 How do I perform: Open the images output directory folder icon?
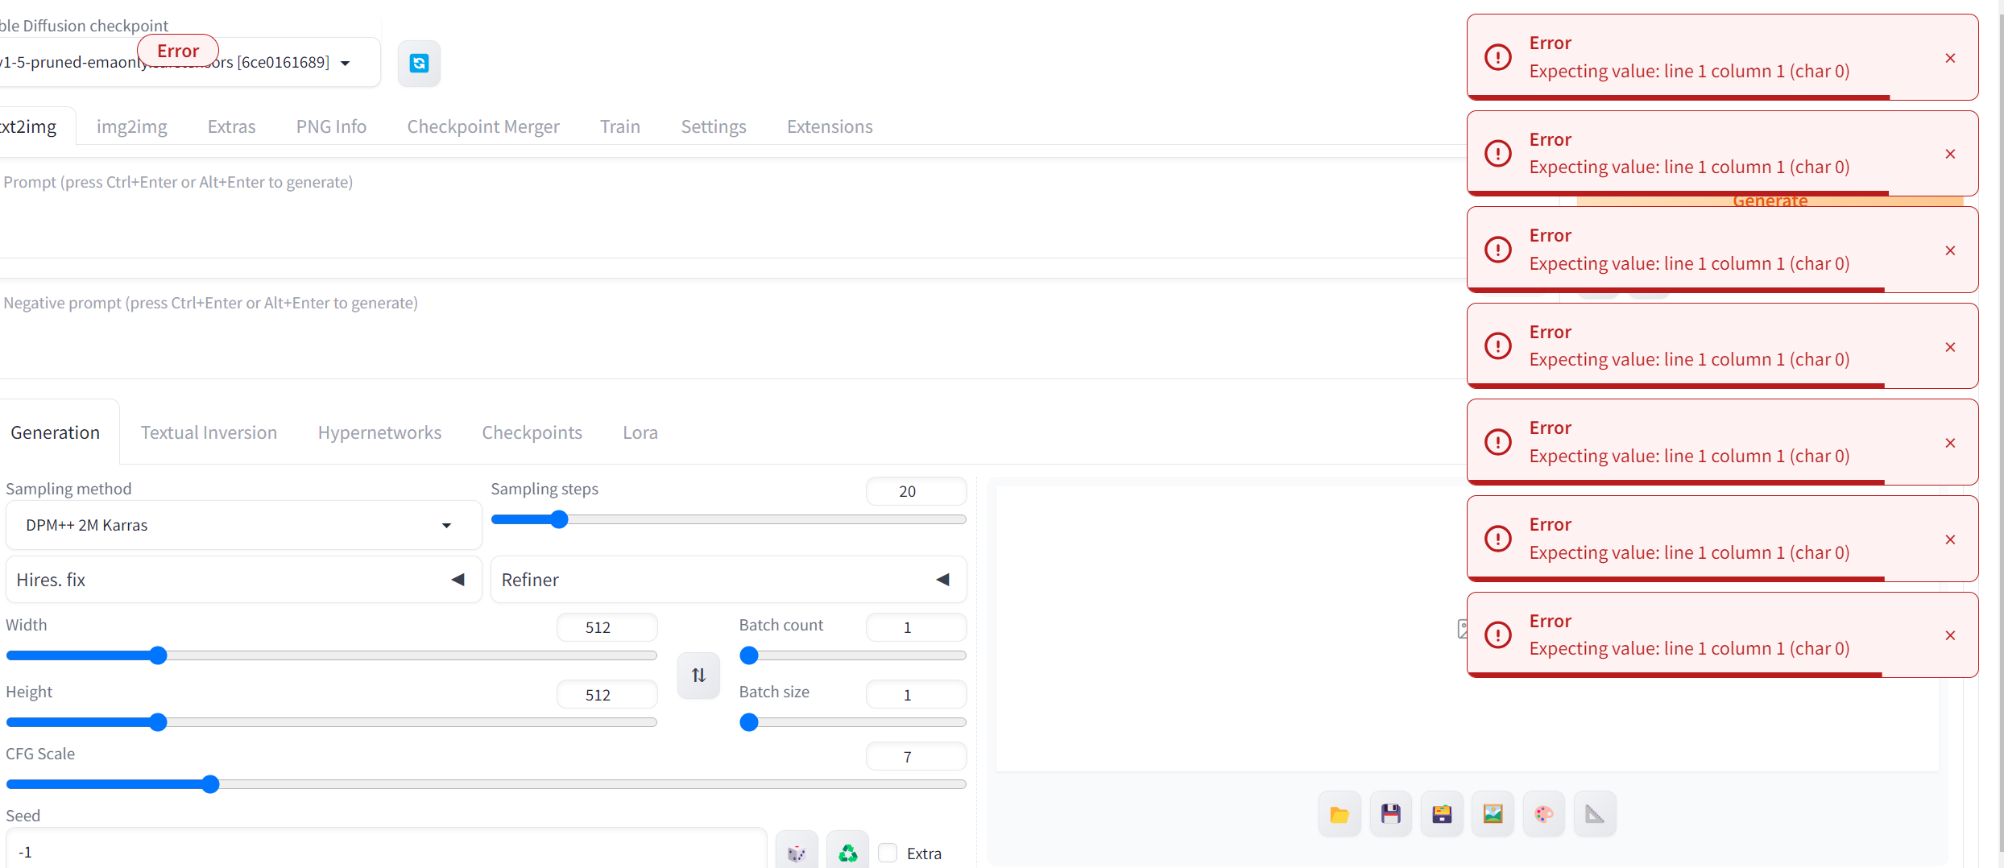pos(1339,814)
